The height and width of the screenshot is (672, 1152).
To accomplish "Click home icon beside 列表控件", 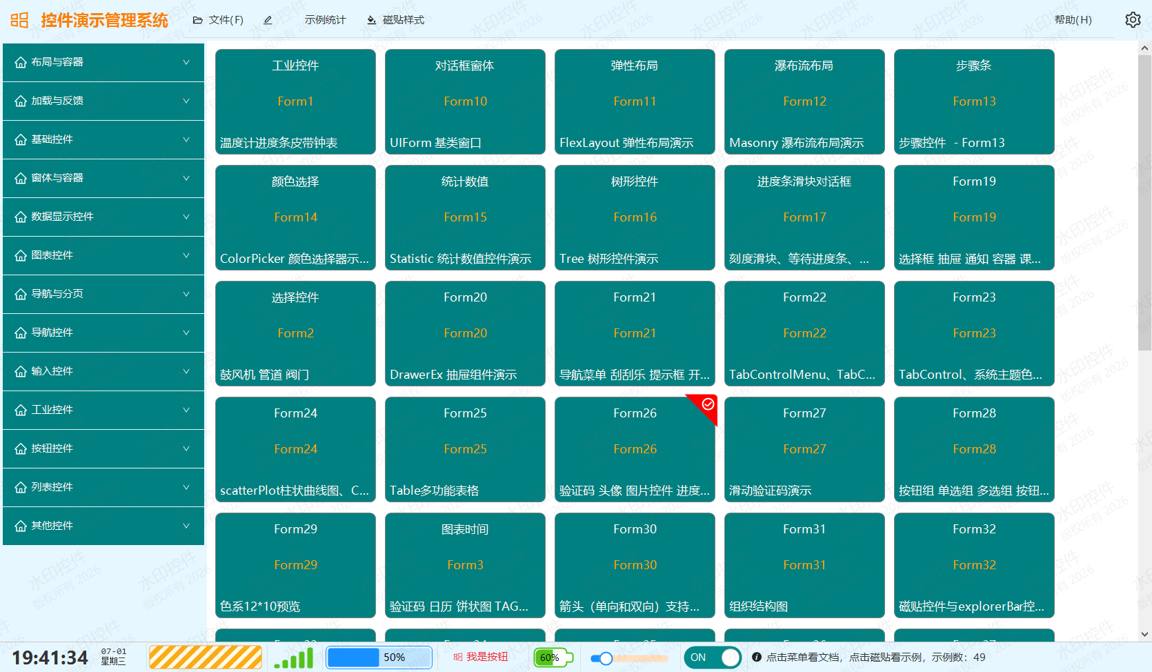I will (x=21, y=487).
